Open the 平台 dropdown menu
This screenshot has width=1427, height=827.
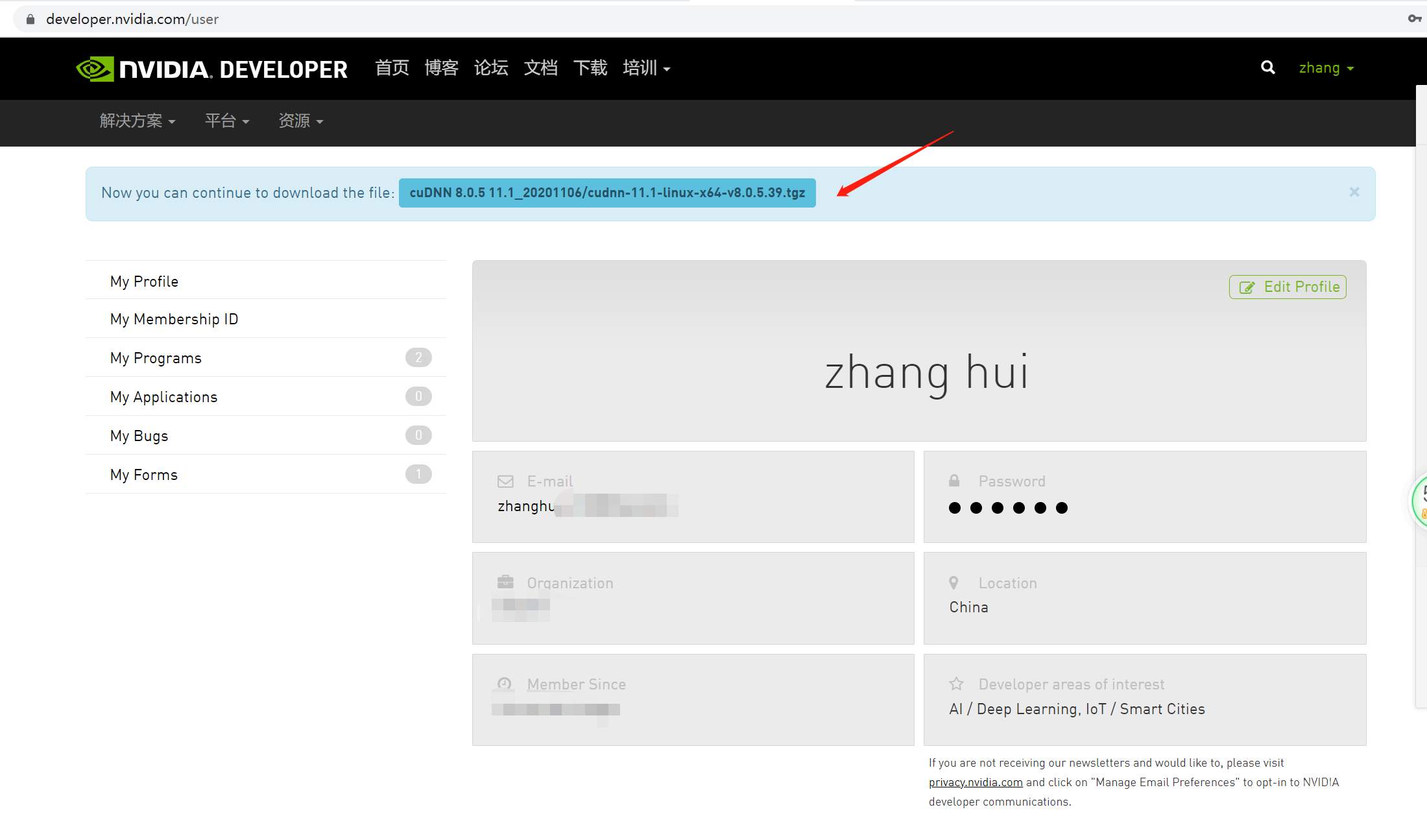pos(227,121)
